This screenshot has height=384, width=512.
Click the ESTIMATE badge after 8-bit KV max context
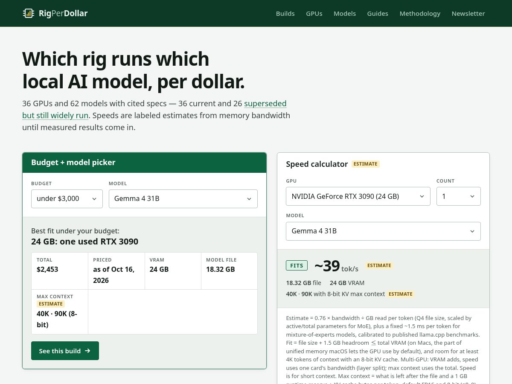[401, 294]
